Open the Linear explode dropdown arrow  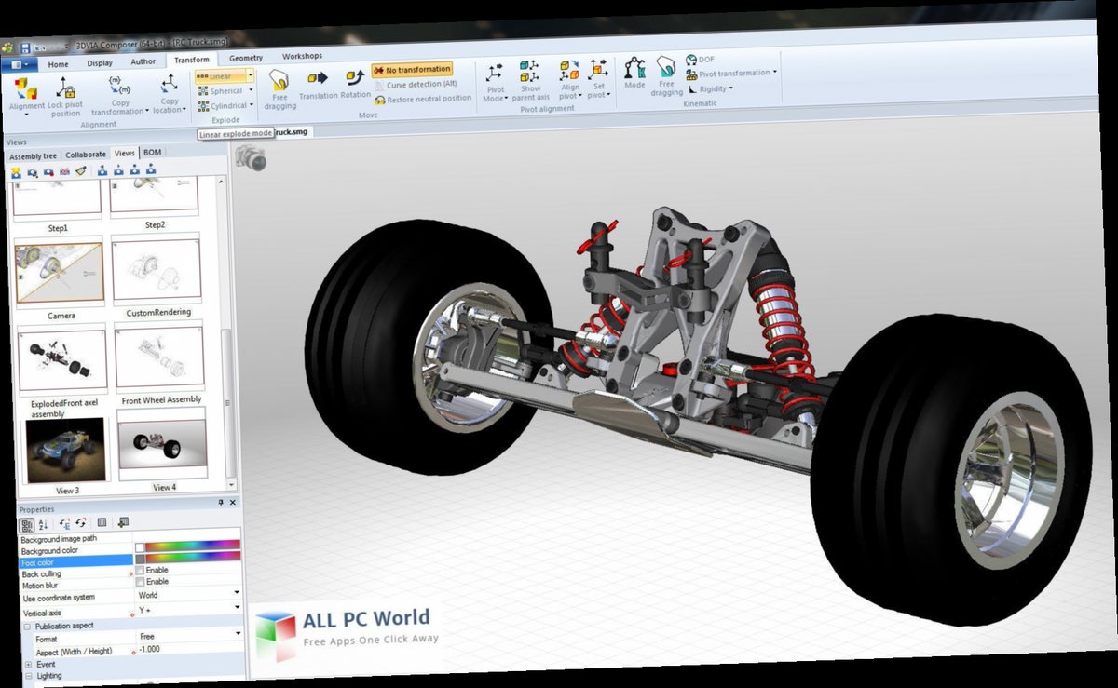251,75
